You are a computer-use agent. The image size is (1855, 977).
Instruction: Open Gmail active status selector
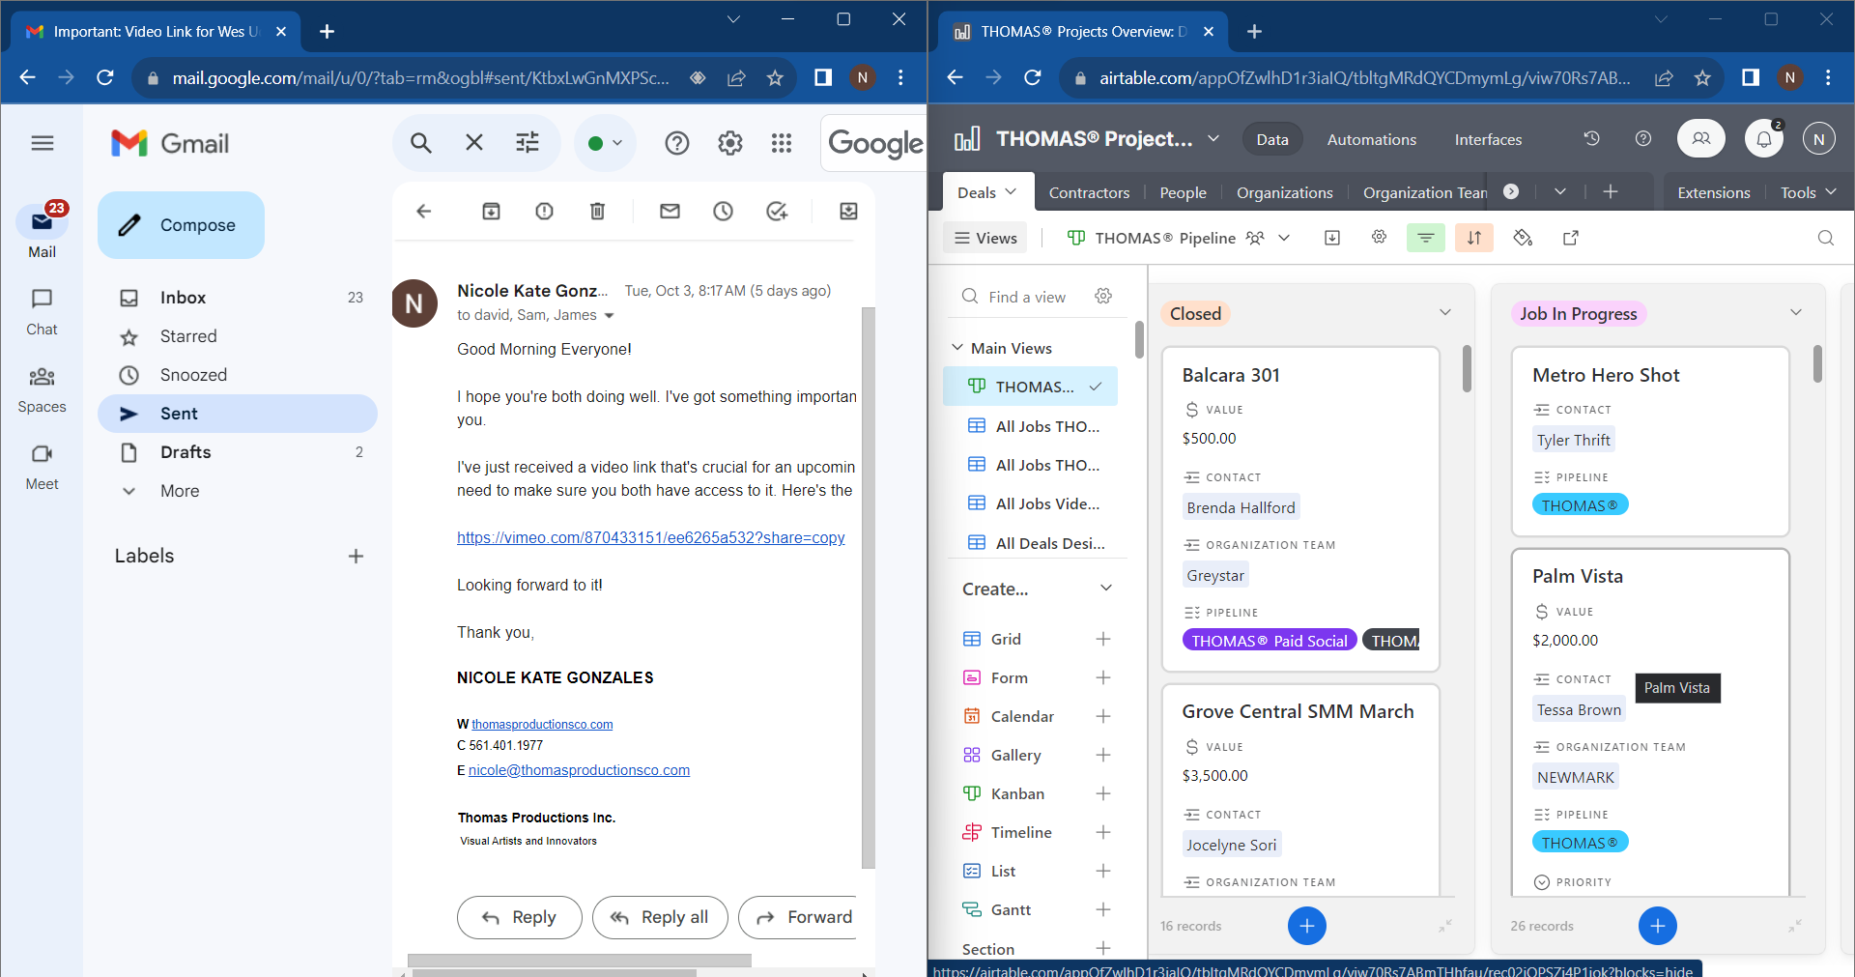(x=606, y=143)
